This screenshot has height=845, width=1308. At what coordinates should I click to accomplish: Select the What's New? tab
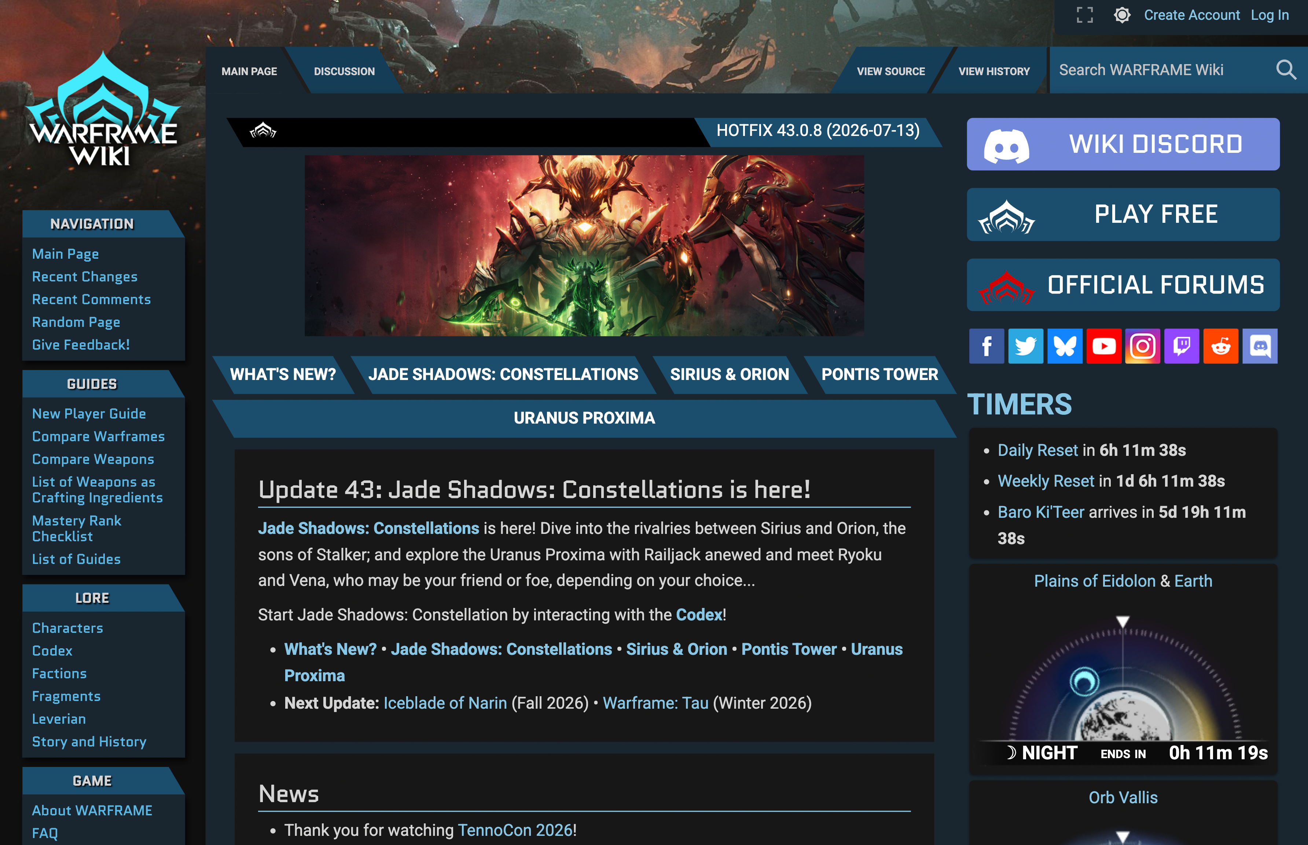[283, 375]
